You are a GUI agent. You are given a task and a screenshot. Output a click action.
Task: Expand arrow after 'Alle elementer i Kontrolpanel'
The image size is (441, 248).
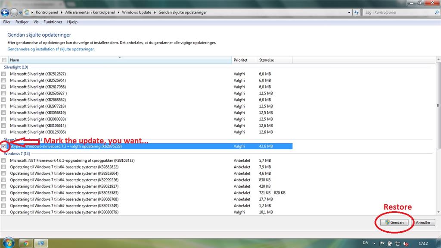point(118,13)
